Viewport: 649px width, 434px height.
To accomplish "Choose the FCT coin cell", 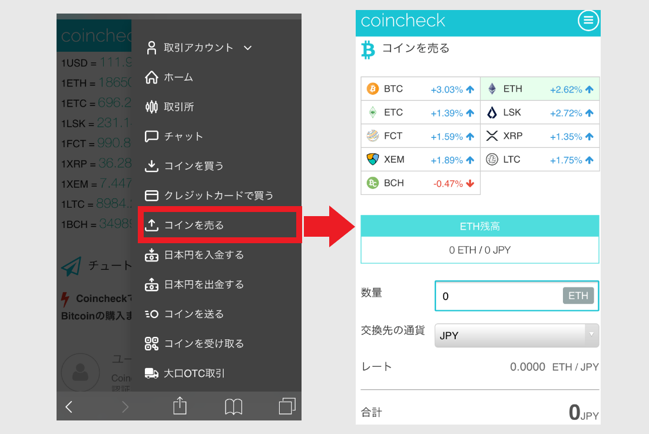I will (x=420, y=135).
